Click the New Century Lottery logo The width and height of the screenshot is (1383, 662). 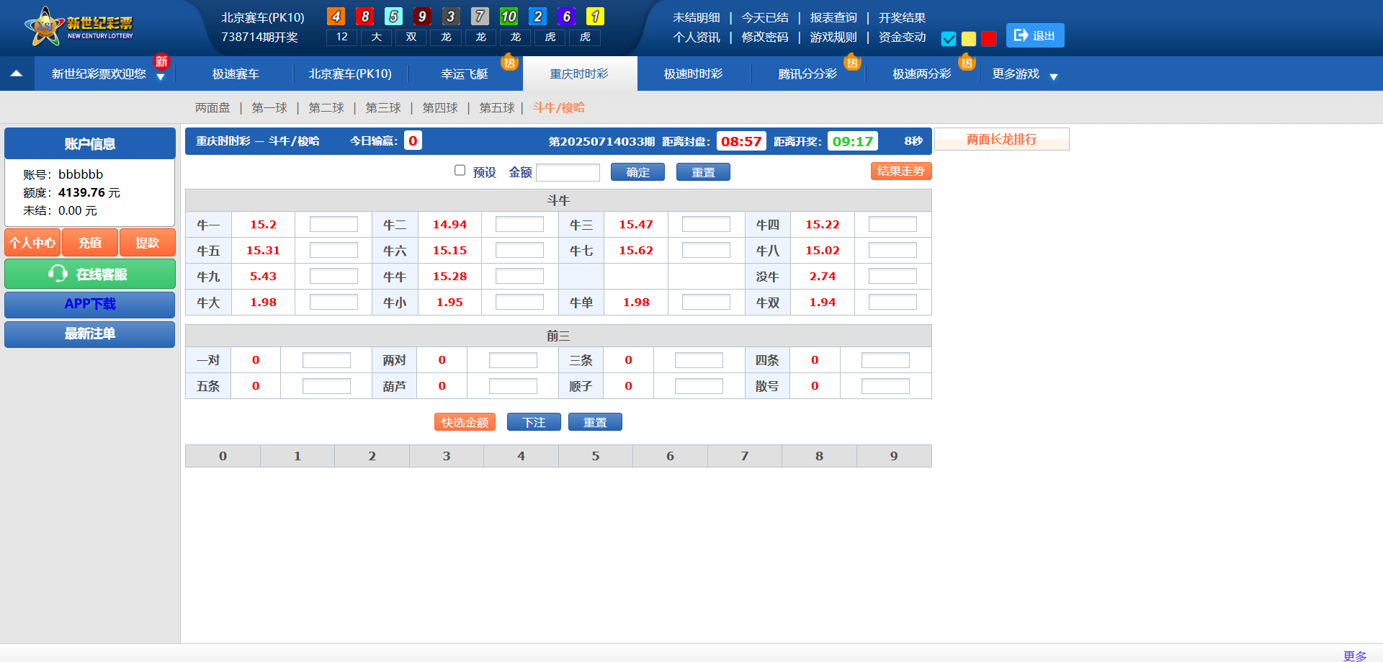pyautogui.click(x=79, y=27)
